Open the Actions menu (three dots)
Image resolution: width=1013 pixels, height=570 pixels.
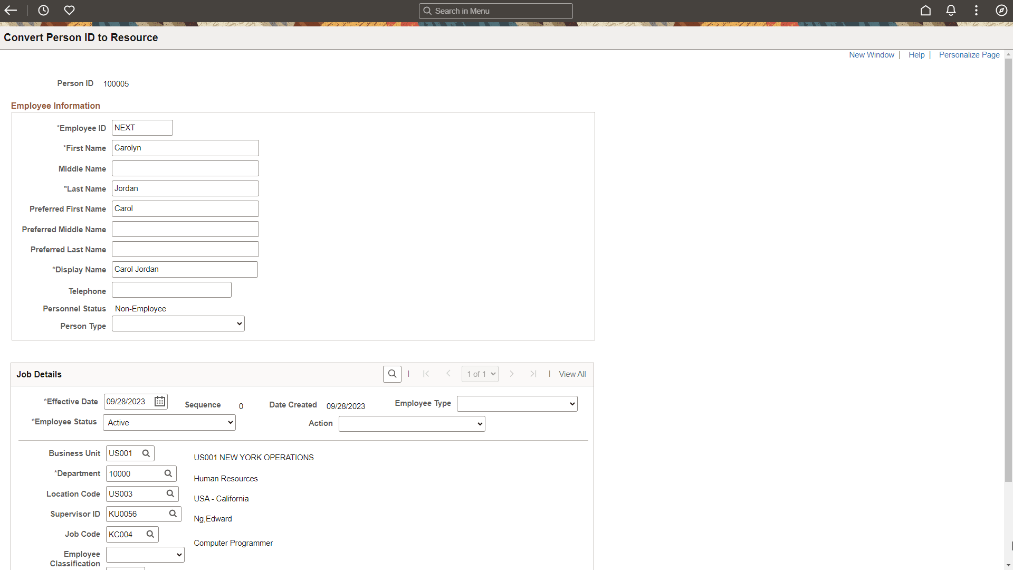(x=976, y=10)
